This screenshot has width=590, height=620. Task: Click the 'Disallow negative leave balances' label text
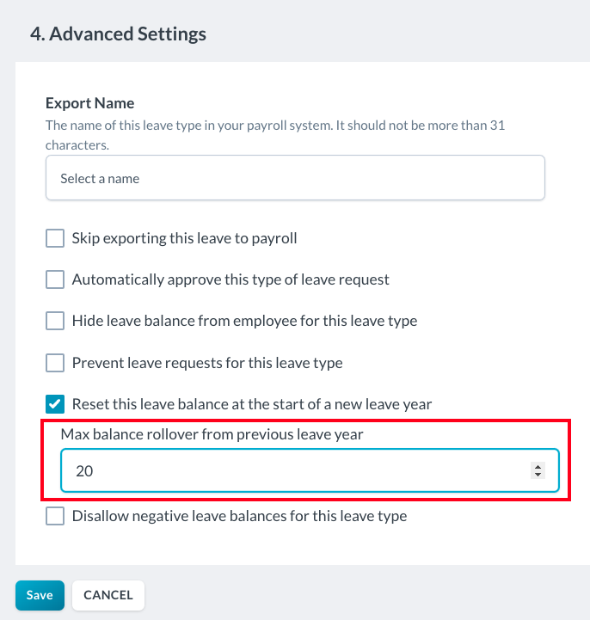(239, 517)
